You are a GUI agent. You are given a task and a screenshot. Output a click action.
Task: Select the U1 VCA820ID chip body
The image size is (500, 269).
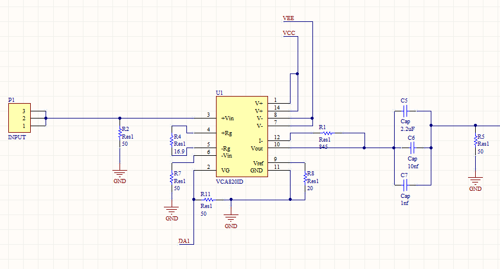click(x=242, y=136)
